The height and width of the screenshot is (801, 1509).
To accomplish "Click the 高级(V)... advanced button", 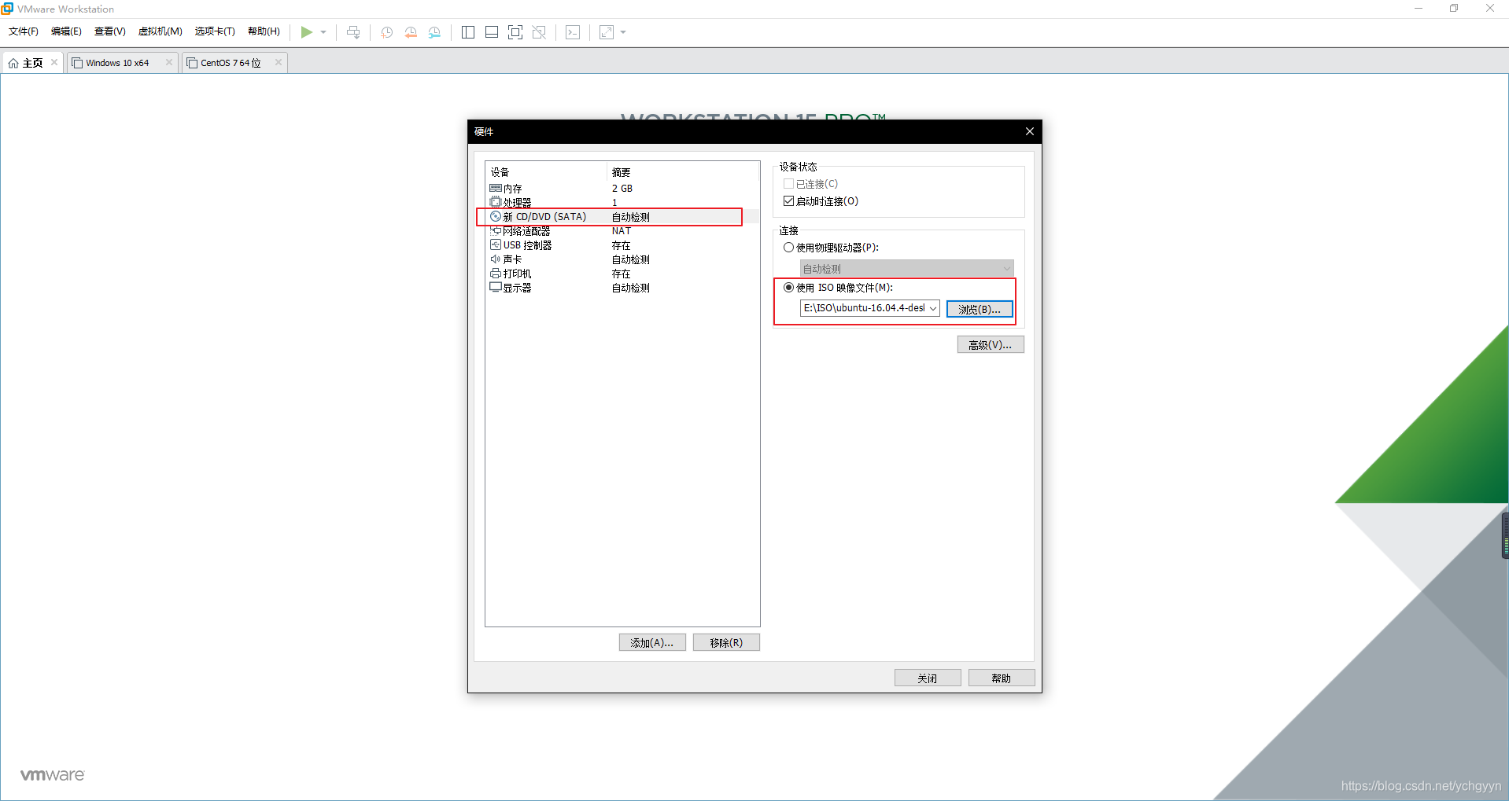I will pos(991,344).
